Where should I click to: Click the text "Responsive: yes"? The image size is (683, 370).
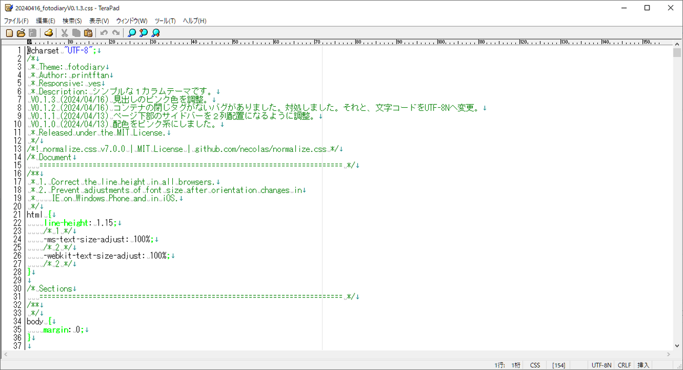coord(70,83)
